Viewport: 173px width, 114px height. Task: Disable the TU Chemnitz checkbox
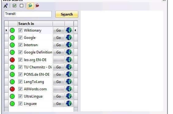[20, 67]
